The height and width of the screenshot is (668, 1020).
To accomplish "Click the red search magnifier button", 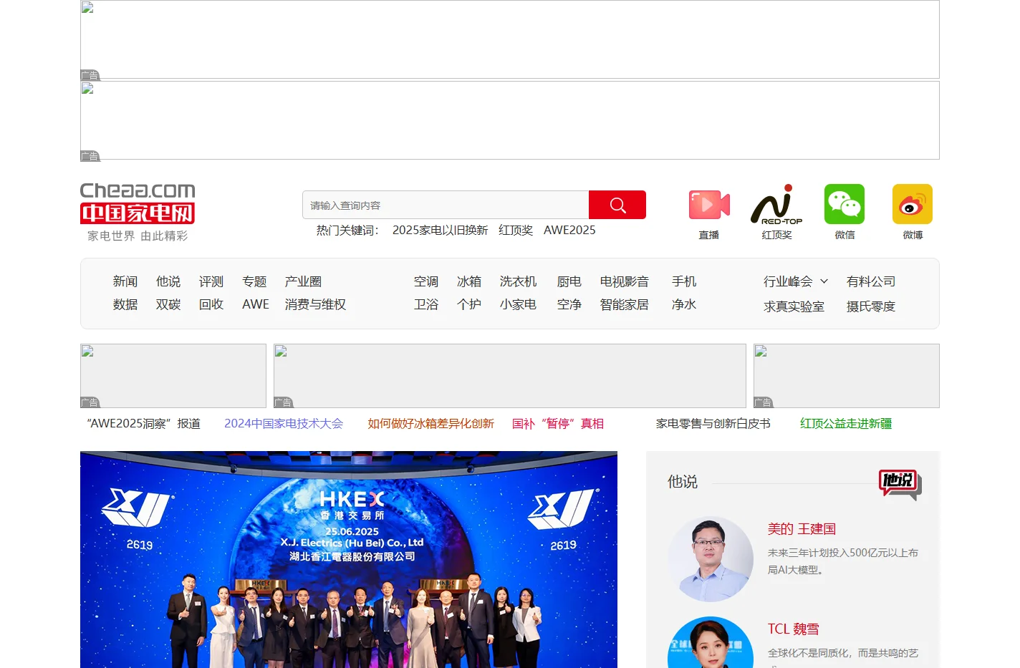I will 617,205.
